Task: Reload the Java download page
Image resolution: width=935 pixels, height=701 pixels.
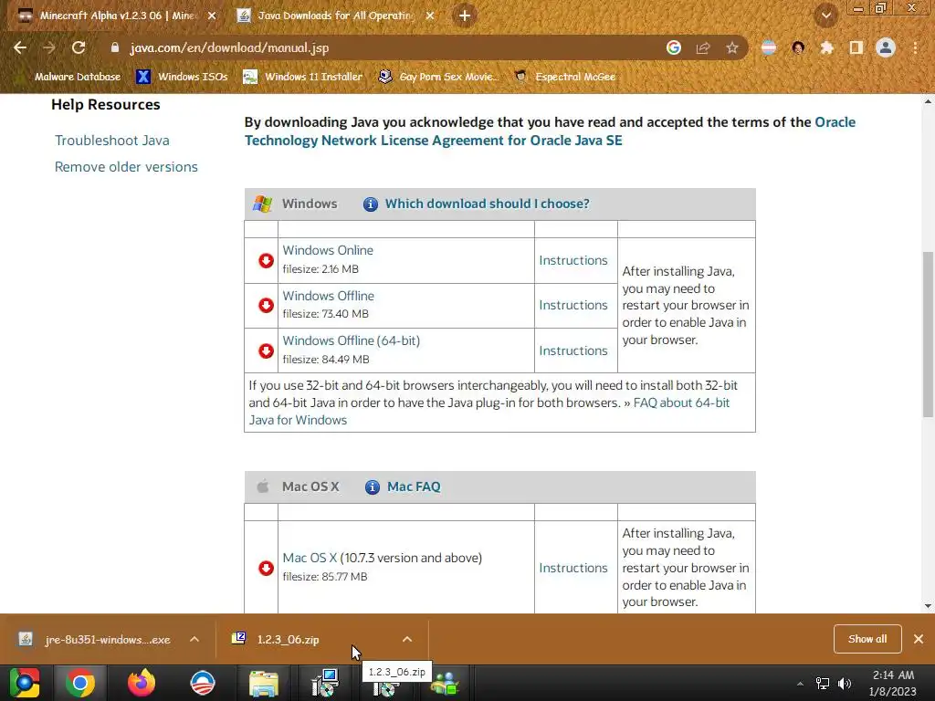Action: [x=79, y=47]
